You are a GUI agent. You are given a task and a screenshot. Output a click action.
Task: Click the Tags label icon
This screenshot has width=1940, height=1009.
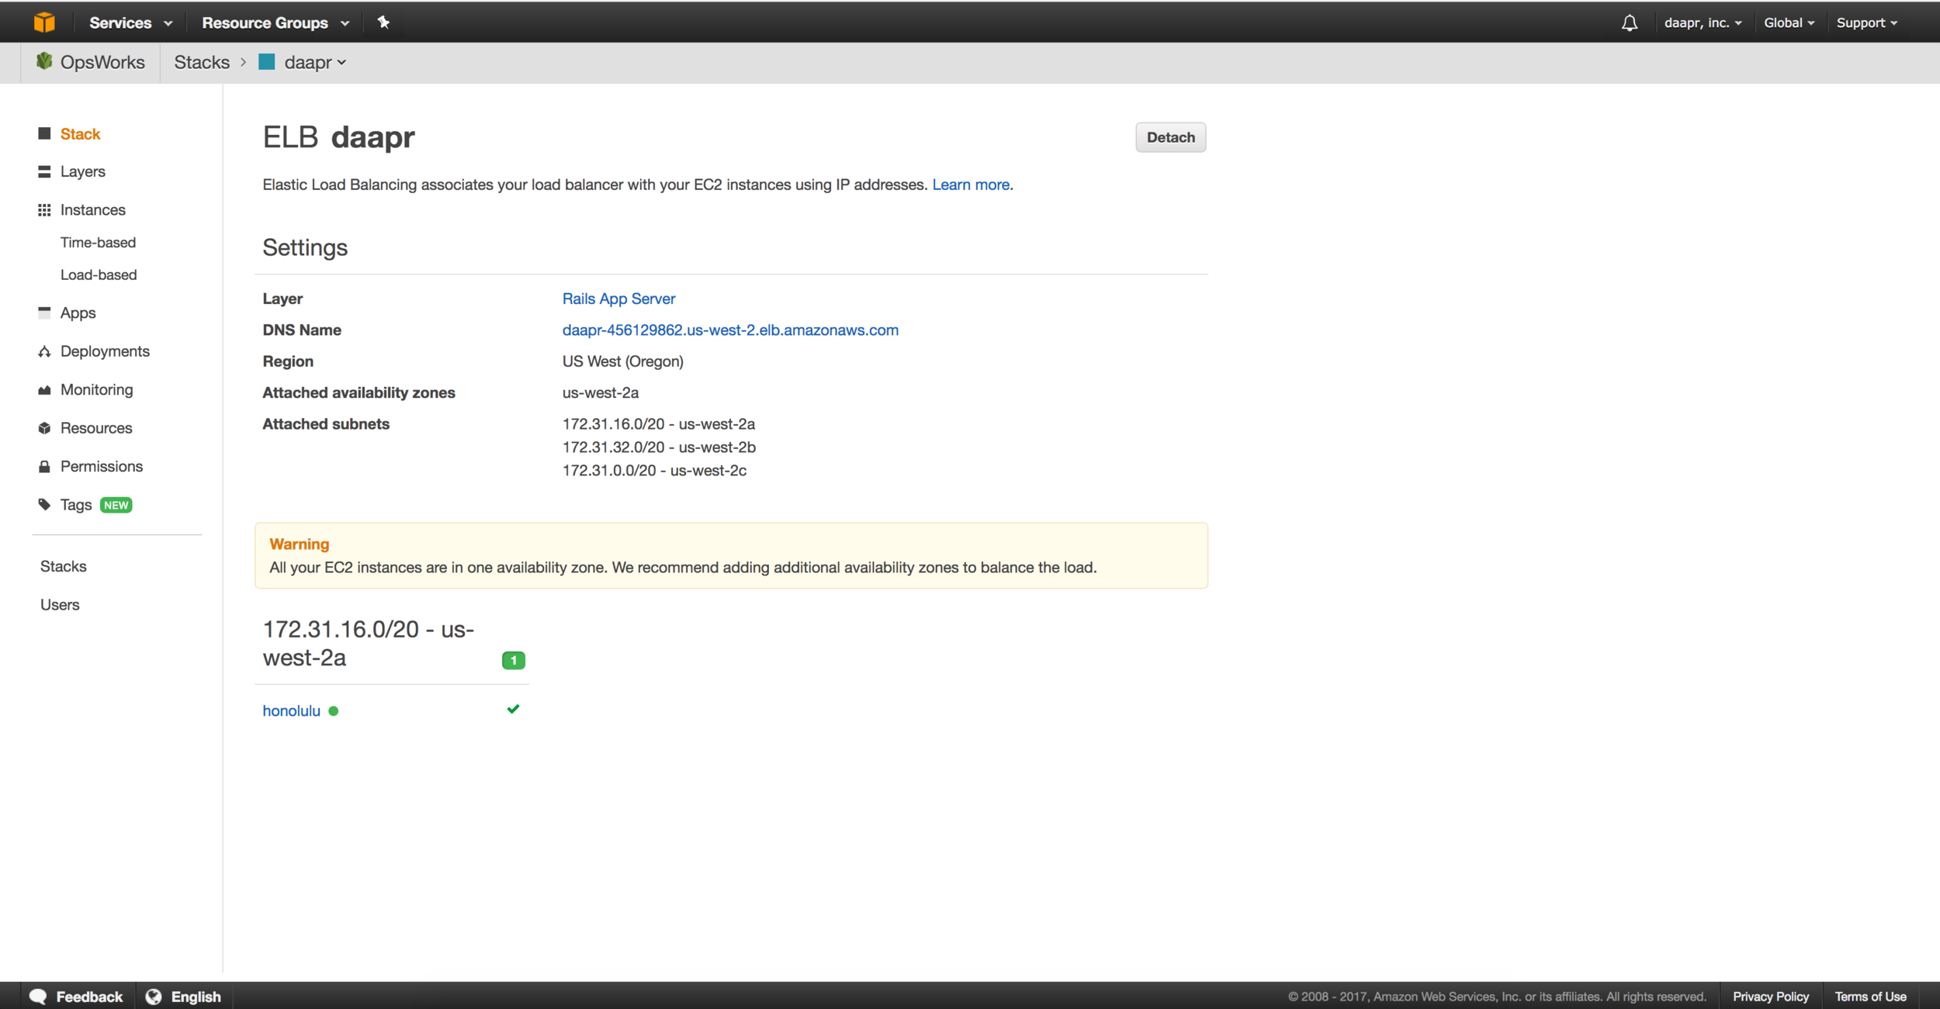[x=44, y=504]
